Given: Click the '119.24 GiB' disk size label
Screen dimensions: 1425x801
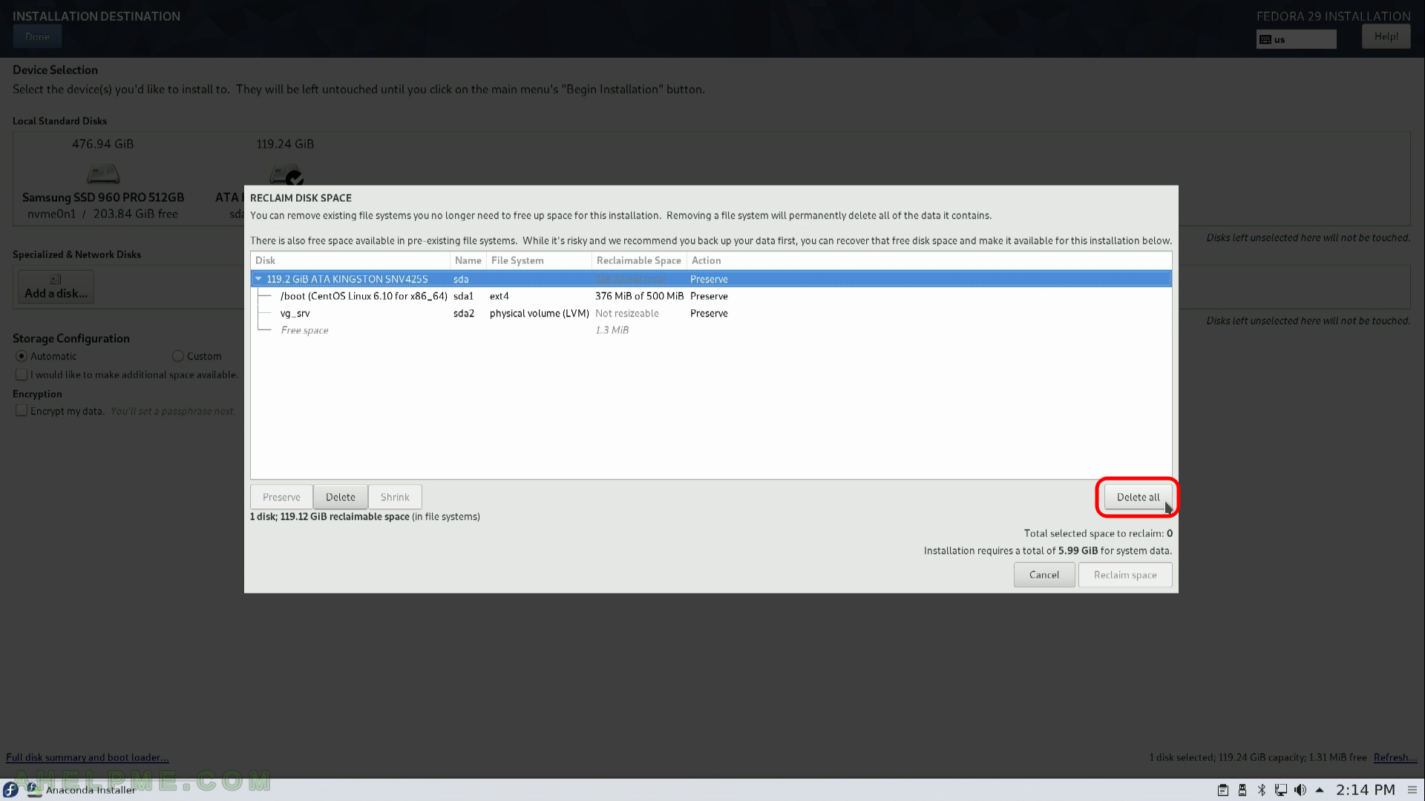Looking at the screenshot, I should (x=285, y=144).
